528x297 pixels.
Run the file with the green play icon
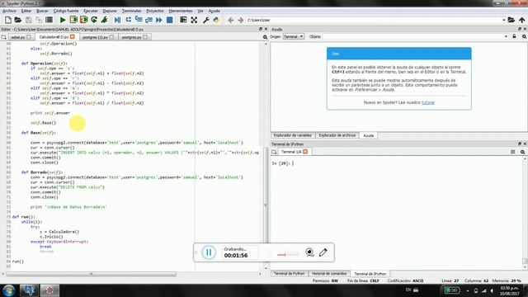[63, 20]
